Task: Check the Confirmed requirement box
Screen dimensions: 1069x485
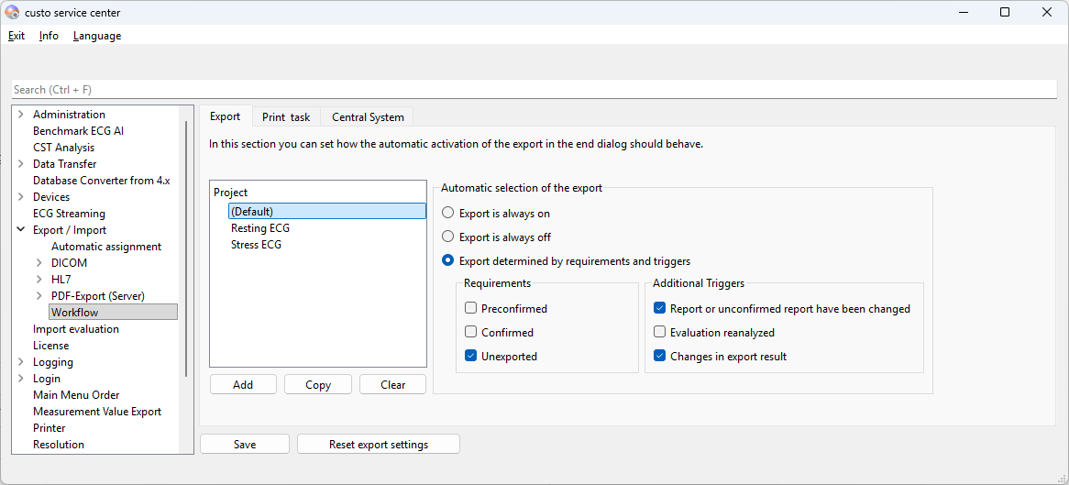Action: click(x=471, y=333)
